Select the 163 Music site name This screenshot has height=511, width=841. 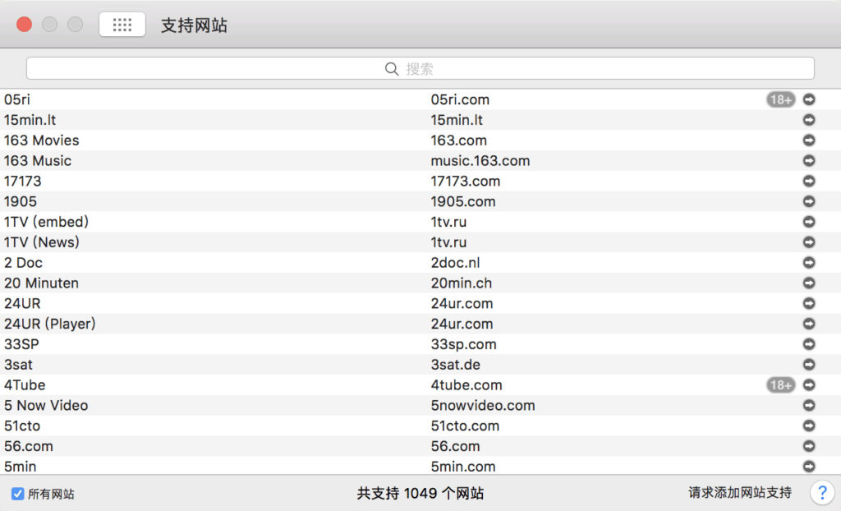[38, 160]
